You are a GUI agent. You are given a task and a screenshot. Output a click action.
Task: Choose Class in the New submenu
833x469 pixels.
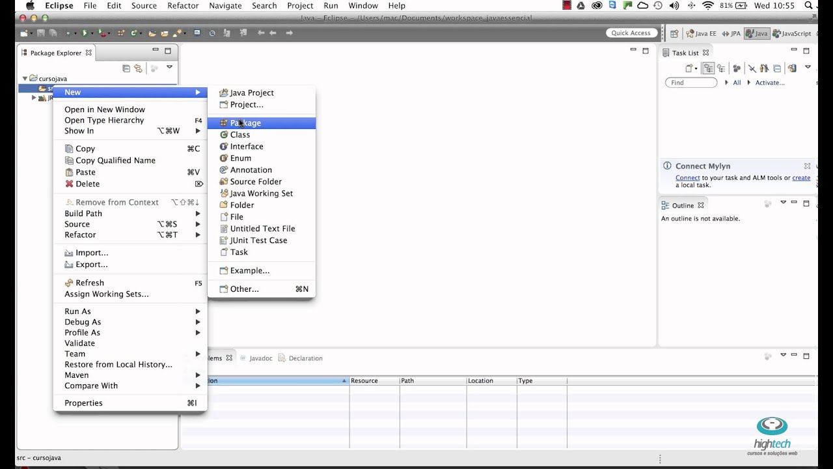[x=262, y=134]
